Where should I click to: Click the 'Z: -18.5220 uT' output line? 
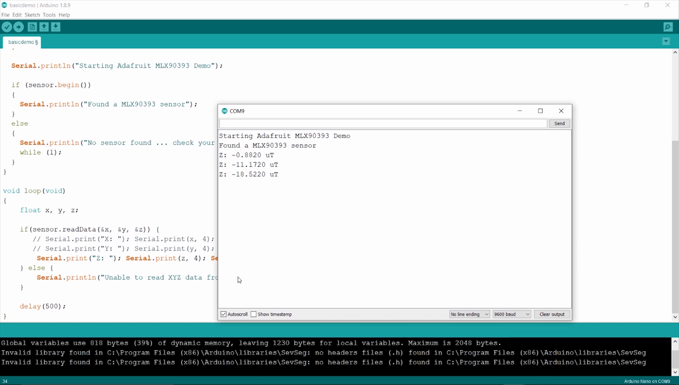click(249, 174)
